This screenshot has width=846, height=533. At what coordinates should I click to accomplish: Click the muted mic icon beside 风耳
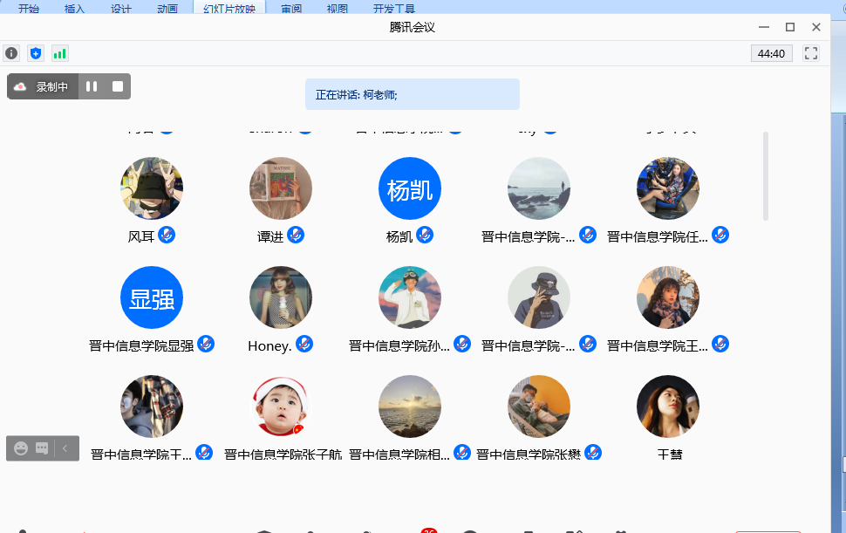click(167, 235)
